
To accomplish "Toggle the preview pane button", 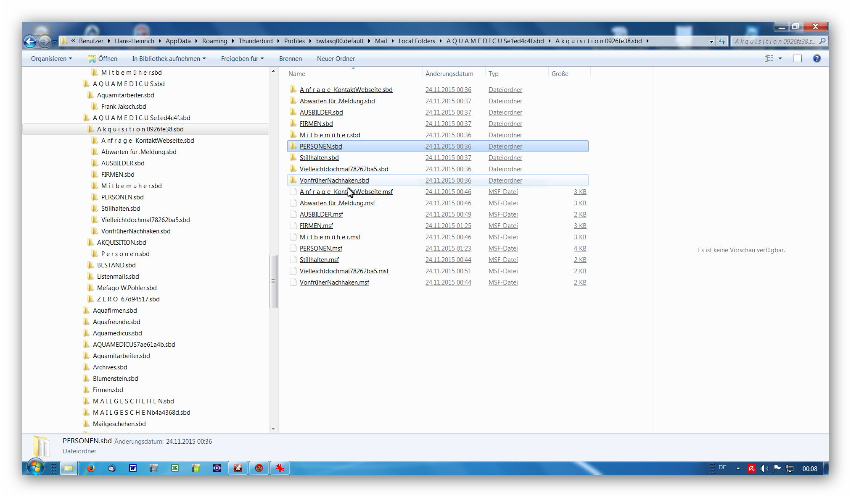I will tap(797, 58).
